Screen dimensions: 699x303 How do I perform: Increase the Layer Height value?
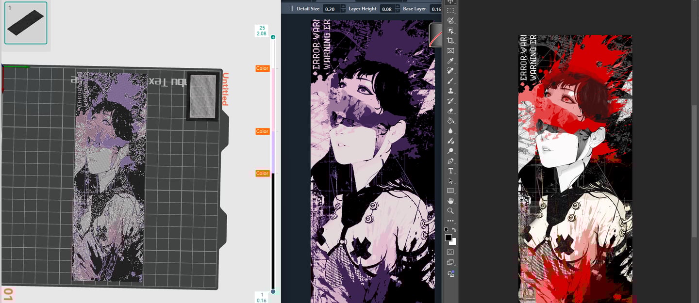click(x=399, y=7)
